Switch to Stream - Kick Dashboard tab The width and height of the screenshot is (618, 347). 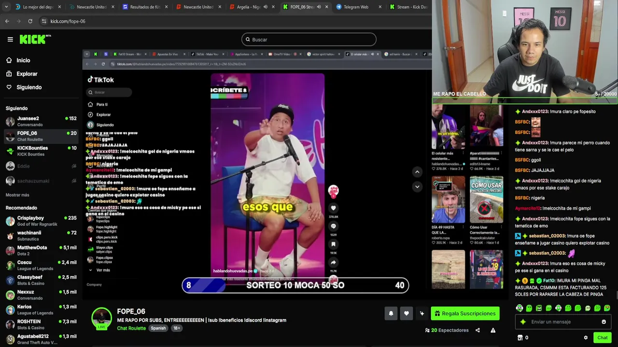409,7
